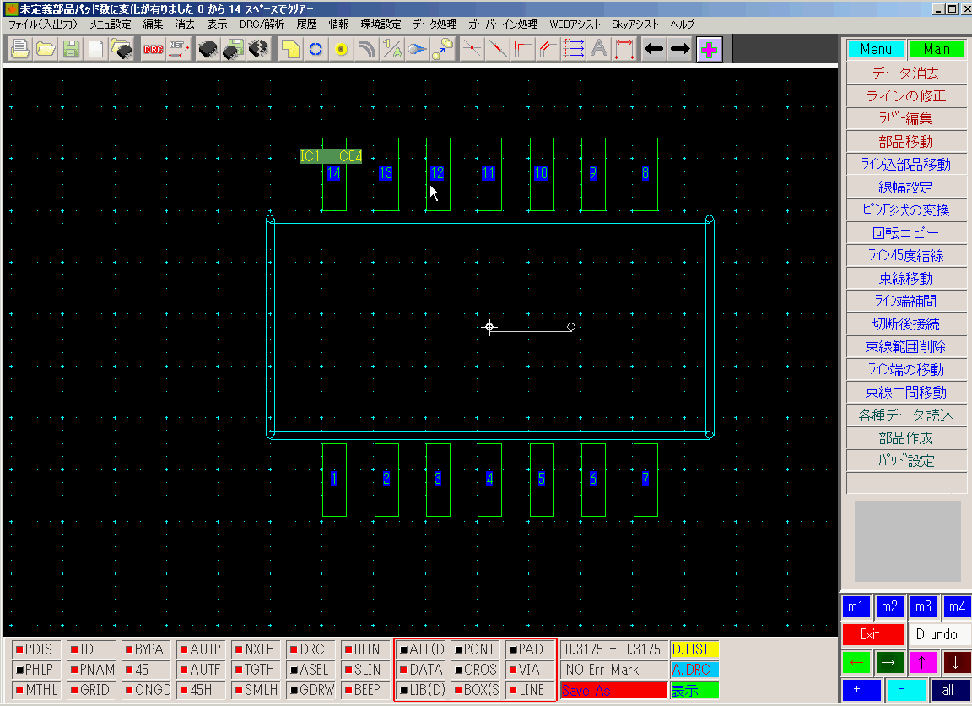Click the document list icon in toolbar

pyautogui.click(x=20, y=49)
